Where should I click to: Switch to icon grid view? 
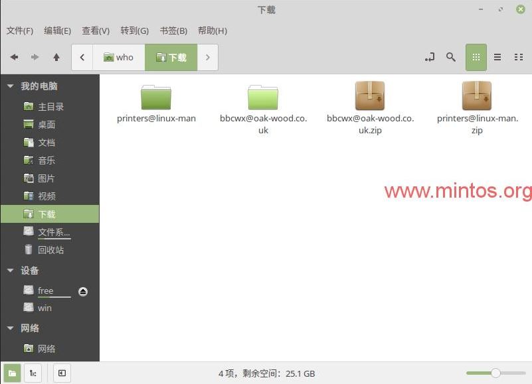point(476,57)
